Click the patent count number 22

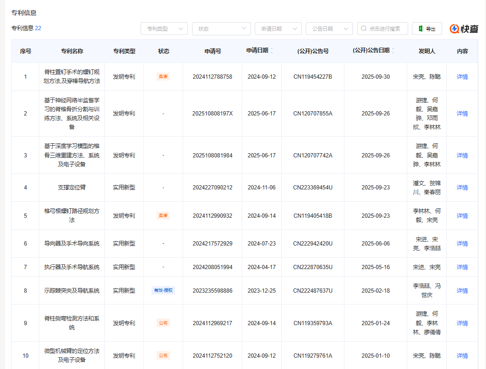click(38, 28)
